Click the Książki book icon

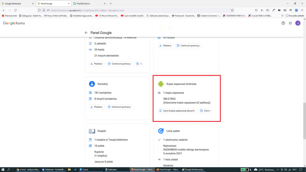(x=92, y=131)
